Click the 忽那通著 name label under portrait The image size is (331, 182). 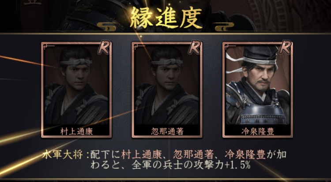pyautogui.click(x=167, y=132)
